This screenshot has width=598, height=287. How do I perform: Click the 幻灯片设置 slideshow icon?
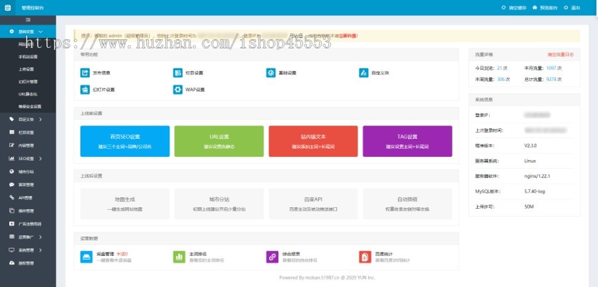(84, 90)
